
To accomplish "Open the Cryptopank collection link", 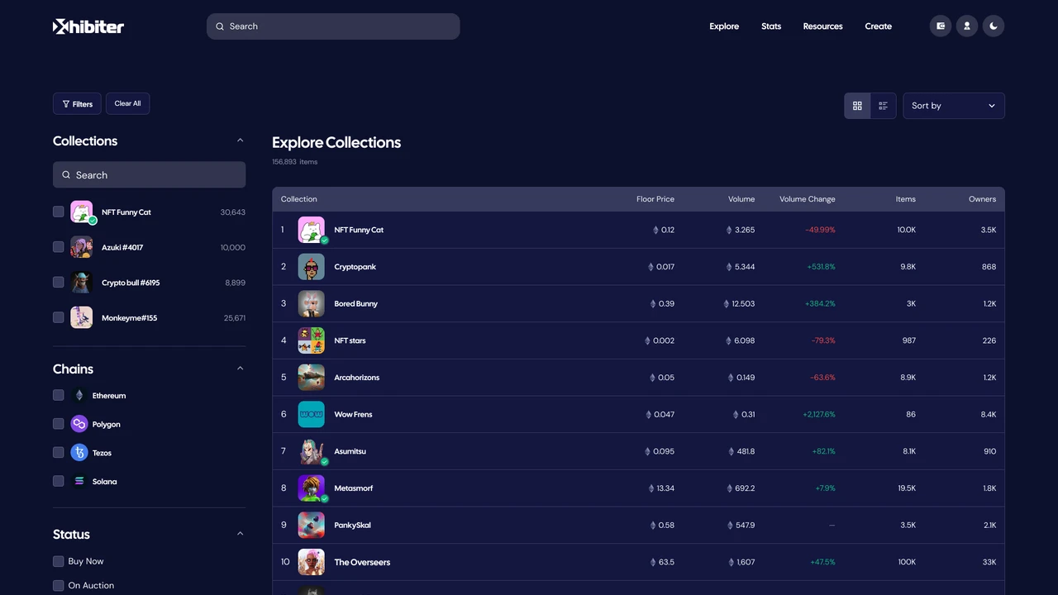I will [355, 267].
